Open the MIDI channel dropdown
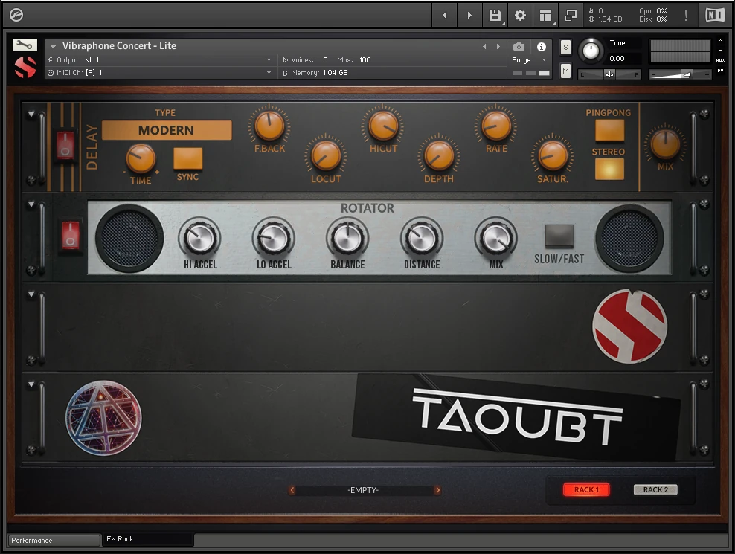The height and width of the screenshot is (554, 735). click(x=160, y=73)
